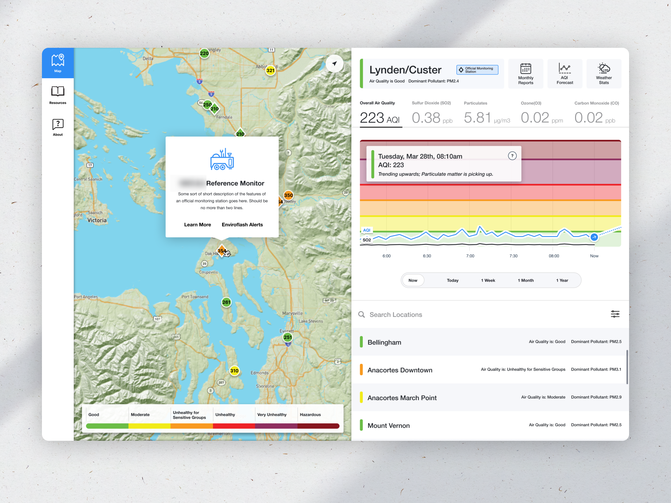
Task: Click the chart tooltip help question mark
Action: coord(512,156)
